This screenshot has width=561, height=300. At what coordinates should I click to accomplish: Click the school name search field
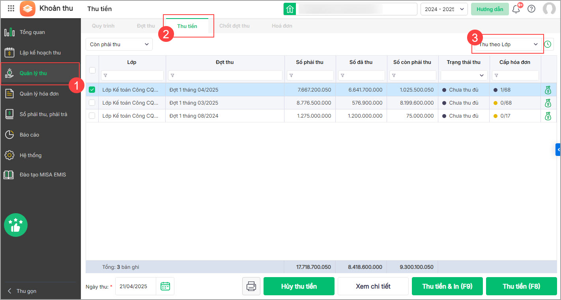pos(357,9)
